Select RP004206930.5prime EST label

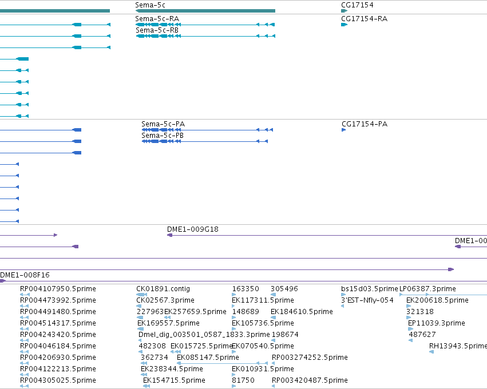point(58,358)
